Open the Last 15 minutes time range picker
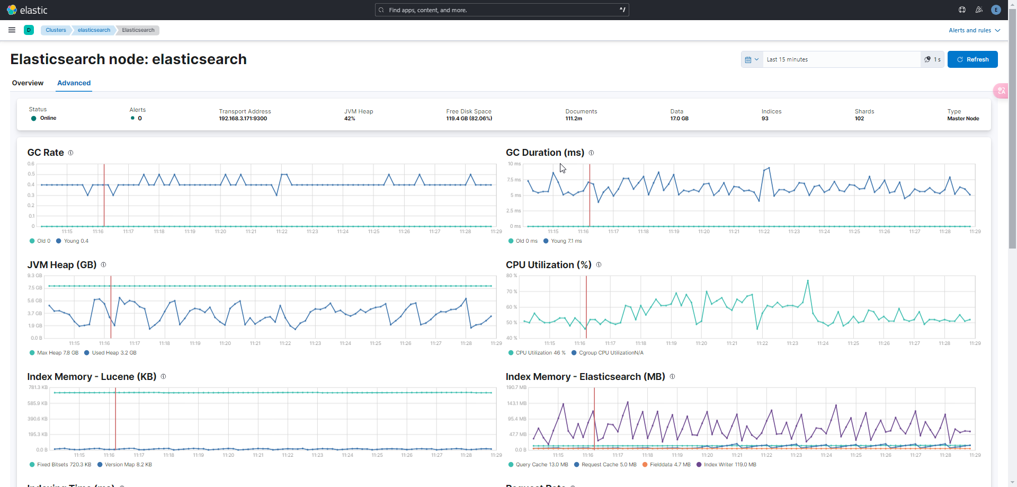The height and width of the screenshot is (487, 1017). pos(841,59)
